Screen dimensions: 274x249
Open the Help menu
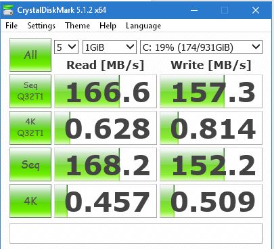point(108,26)
